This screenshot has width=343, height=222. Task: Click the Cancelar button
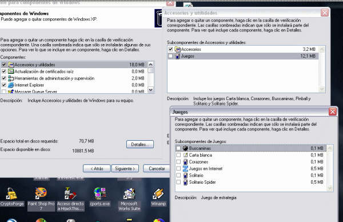[x=157, y=169]
